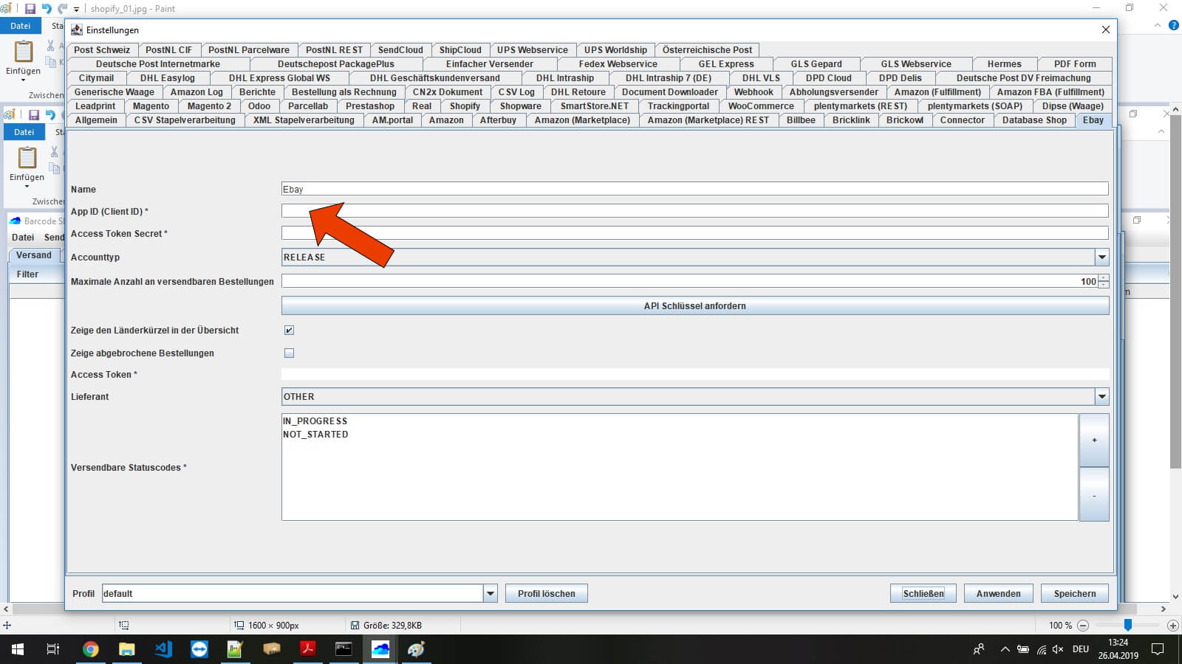Click Paint zoom in plus button

(x=1172, y=625)
